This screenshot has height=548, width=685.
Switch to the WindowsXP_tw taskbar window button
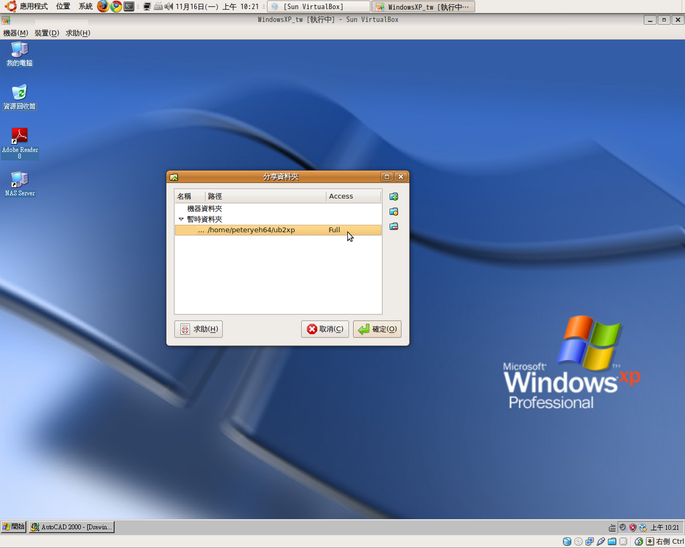[x=423, y=6]
